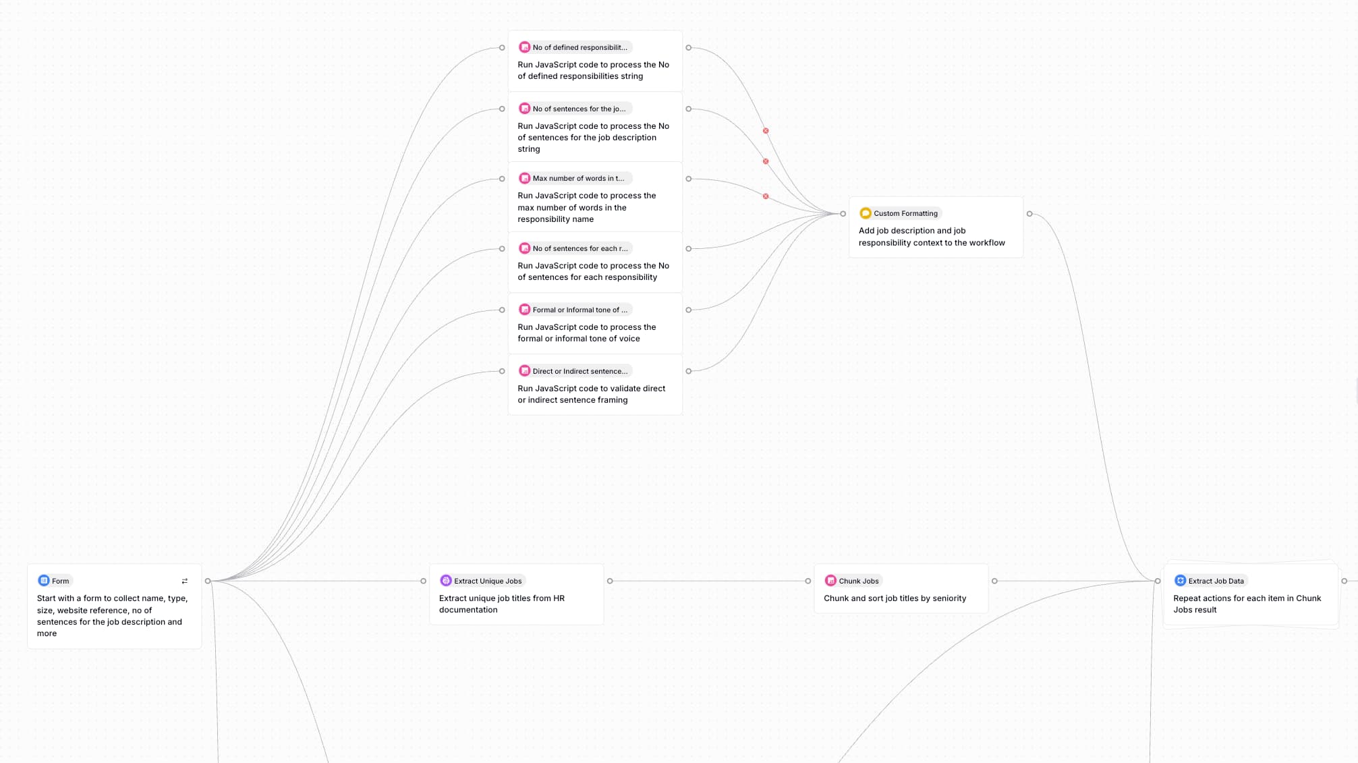Click the blue Extract Job Data loop icon
The width and height of the screenshot is (1358, 763).
(1180, 581)
